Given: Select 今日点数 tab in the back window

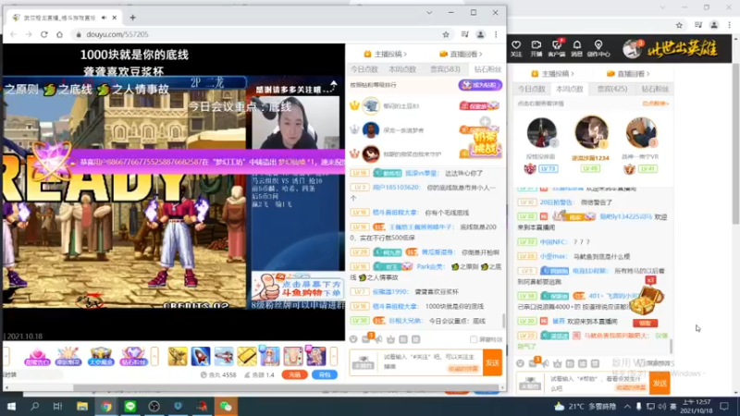Looking at the screenshot, I should [x=531, y=89].
